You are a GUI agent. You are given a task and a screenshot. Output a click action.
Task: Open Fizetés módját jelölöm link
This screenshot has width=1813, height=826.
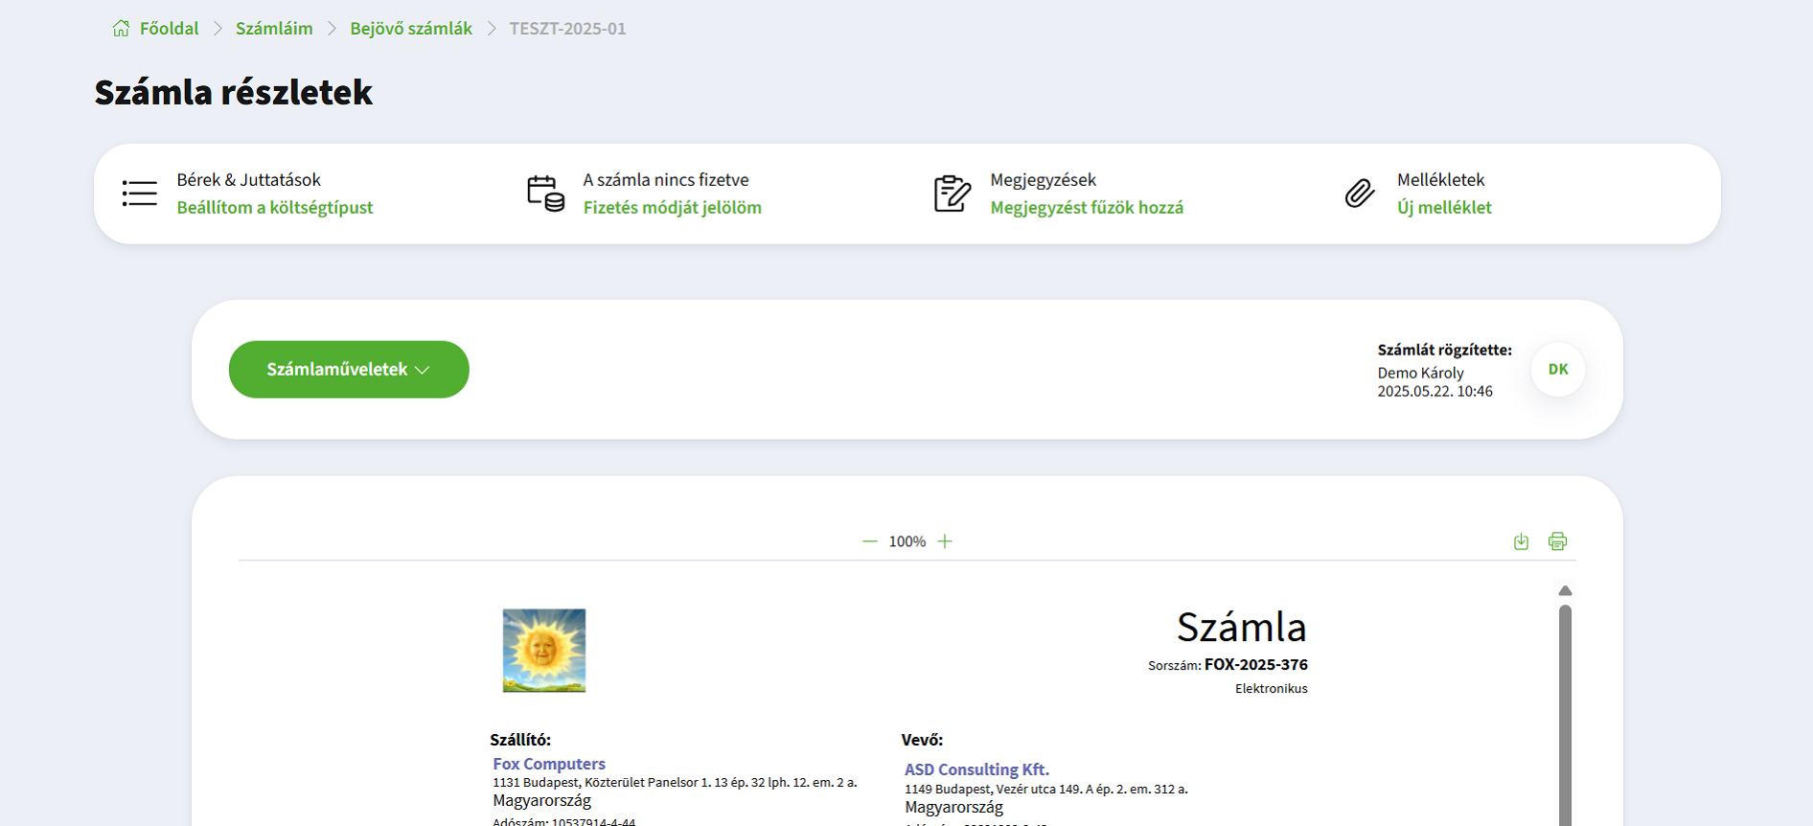click(x=672, y=208)
